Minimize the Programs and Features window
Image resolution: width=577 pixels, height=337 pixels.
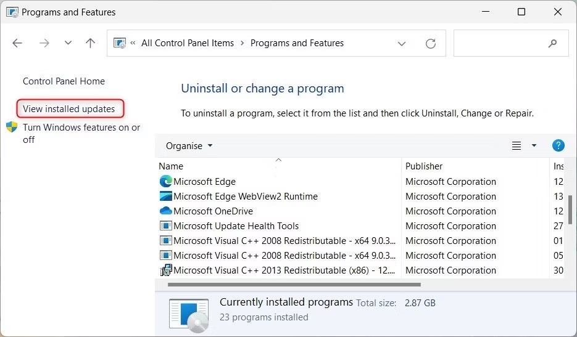pos(486,12)
